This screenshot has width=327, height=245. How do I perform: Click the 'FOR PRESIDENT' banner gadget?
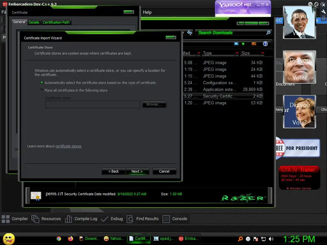(298, 148)
